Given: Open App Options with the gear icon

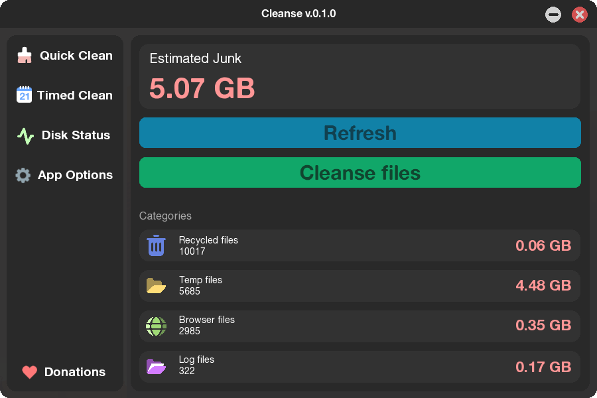Looking at the screenshot, I should click(x=23, y=174).
